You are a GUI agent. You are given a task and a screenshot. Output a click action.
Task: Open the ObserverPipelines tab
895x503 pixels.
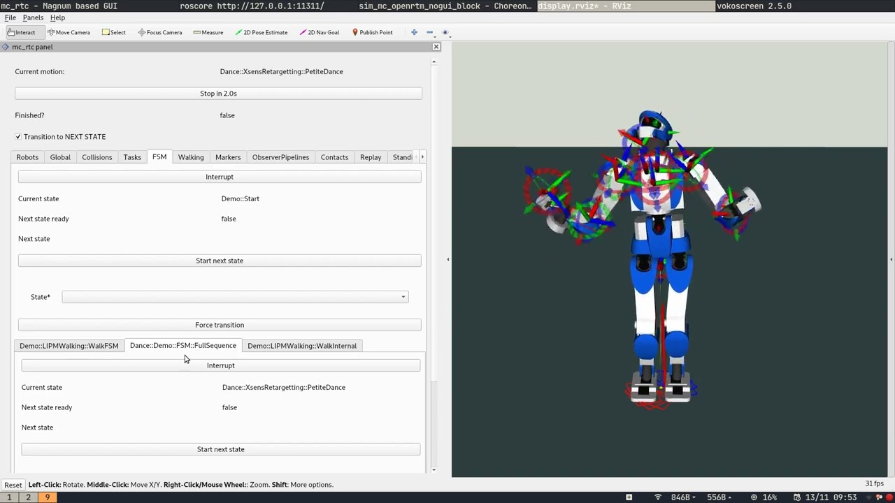click(x=280, y=157)
